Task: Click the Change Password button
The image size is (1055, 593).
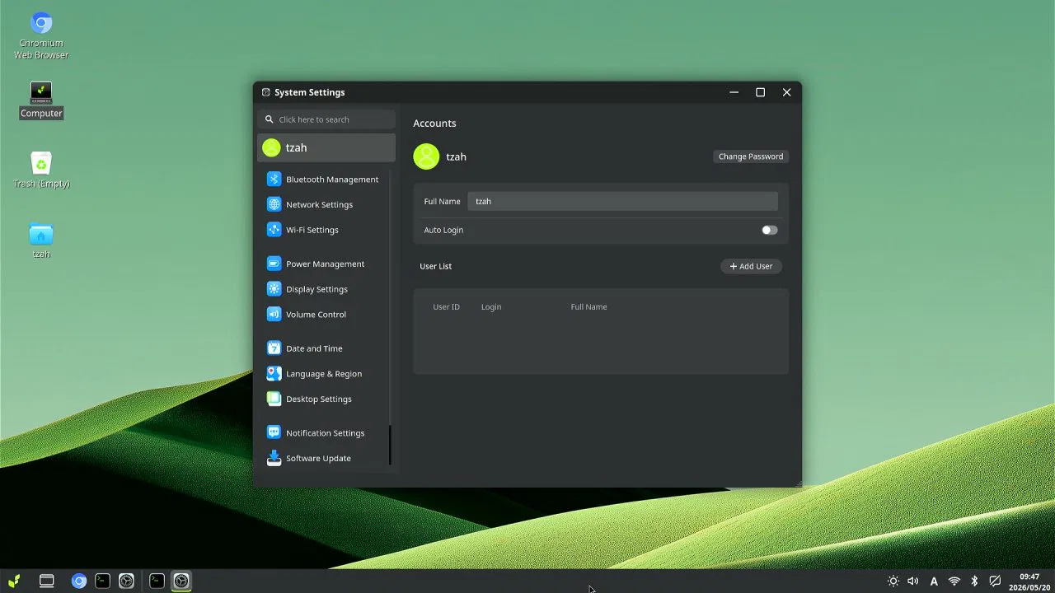Action: [x=751, y=156]
